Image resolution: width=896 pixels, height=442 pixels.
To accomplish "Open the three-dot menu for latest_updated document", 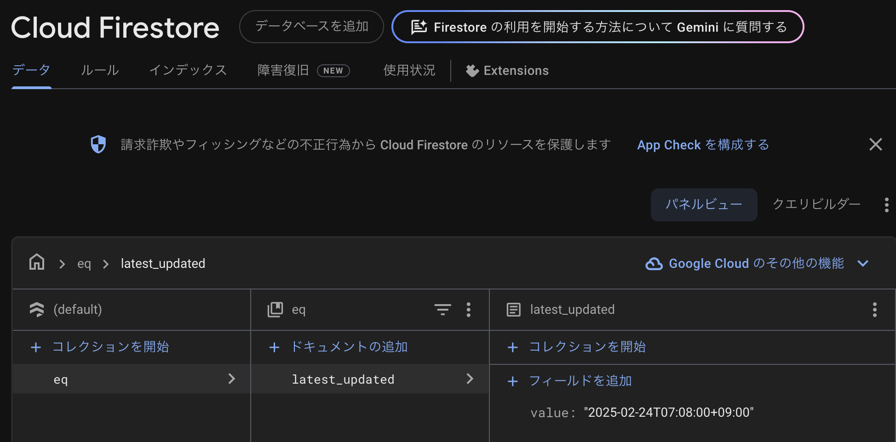I will [874, 310].
